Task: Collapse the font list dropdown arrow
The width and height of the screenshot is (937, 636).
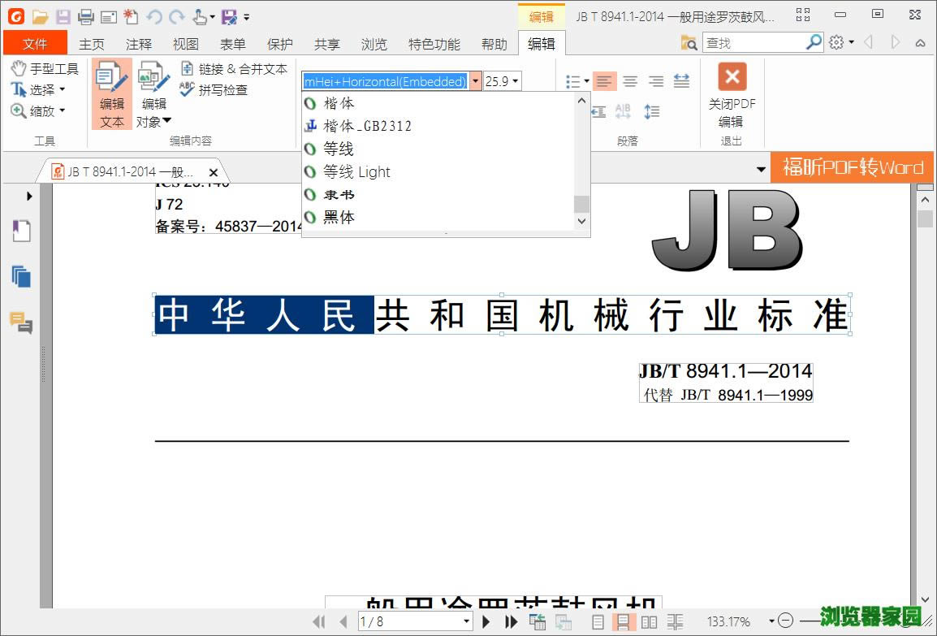Action: 475,80
